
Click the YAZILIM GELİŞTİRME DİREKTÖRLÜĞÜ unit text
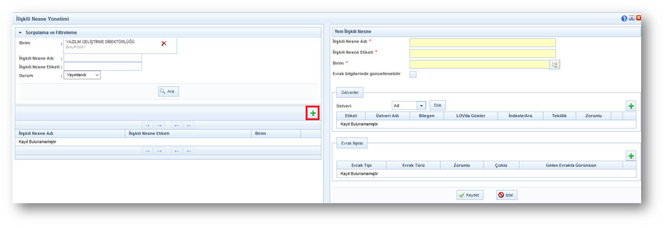pyautogui.click(x=100, y=41)
